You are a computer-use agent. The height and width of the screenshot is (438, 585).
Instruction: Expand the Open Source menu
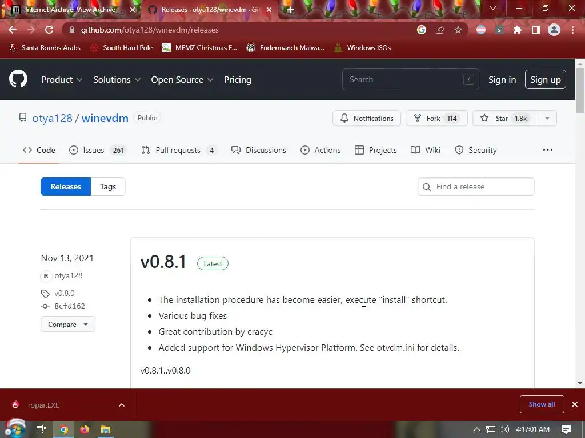pos(182,80)
